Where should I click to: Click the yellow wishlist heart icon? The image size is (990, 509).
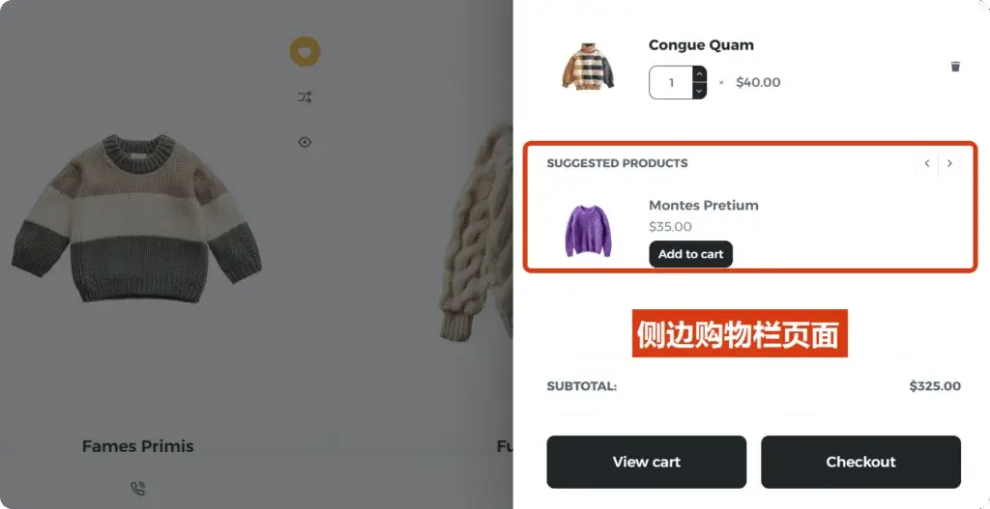(305, 52)
